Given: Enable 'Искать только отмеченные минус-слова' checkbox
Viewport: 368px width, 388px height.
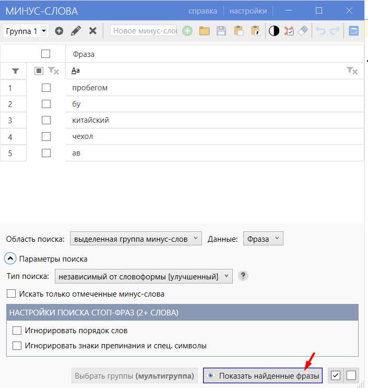Looking at the screenshot, I should pyautogui.click(x=11, y=293).
